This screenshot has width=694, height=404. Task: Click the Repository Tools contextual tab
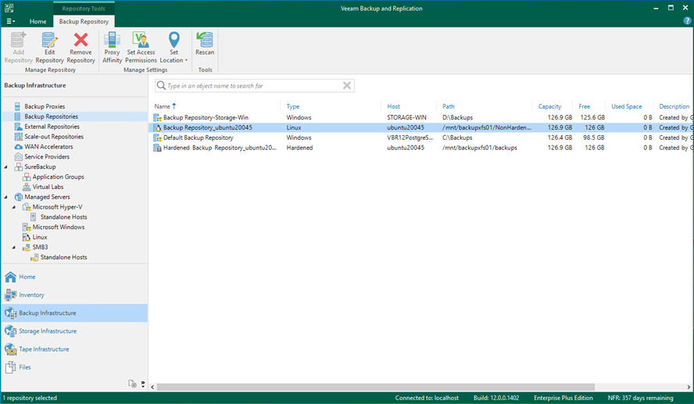coord(84,9)
